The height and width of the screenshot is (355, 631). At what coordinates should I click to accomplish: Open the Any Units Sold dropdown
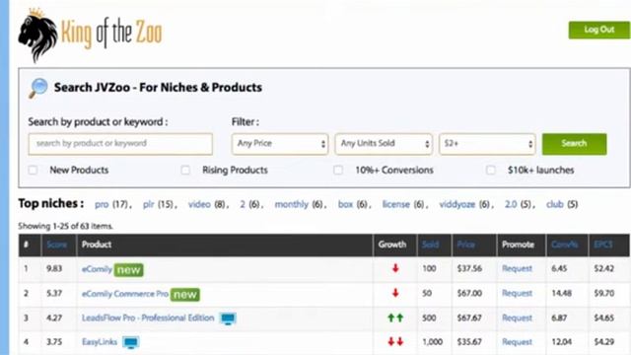(x=384, y=144)
